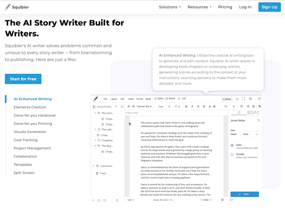Click the Start for Free button
The image size is (285, 214).
pos(23,79)
